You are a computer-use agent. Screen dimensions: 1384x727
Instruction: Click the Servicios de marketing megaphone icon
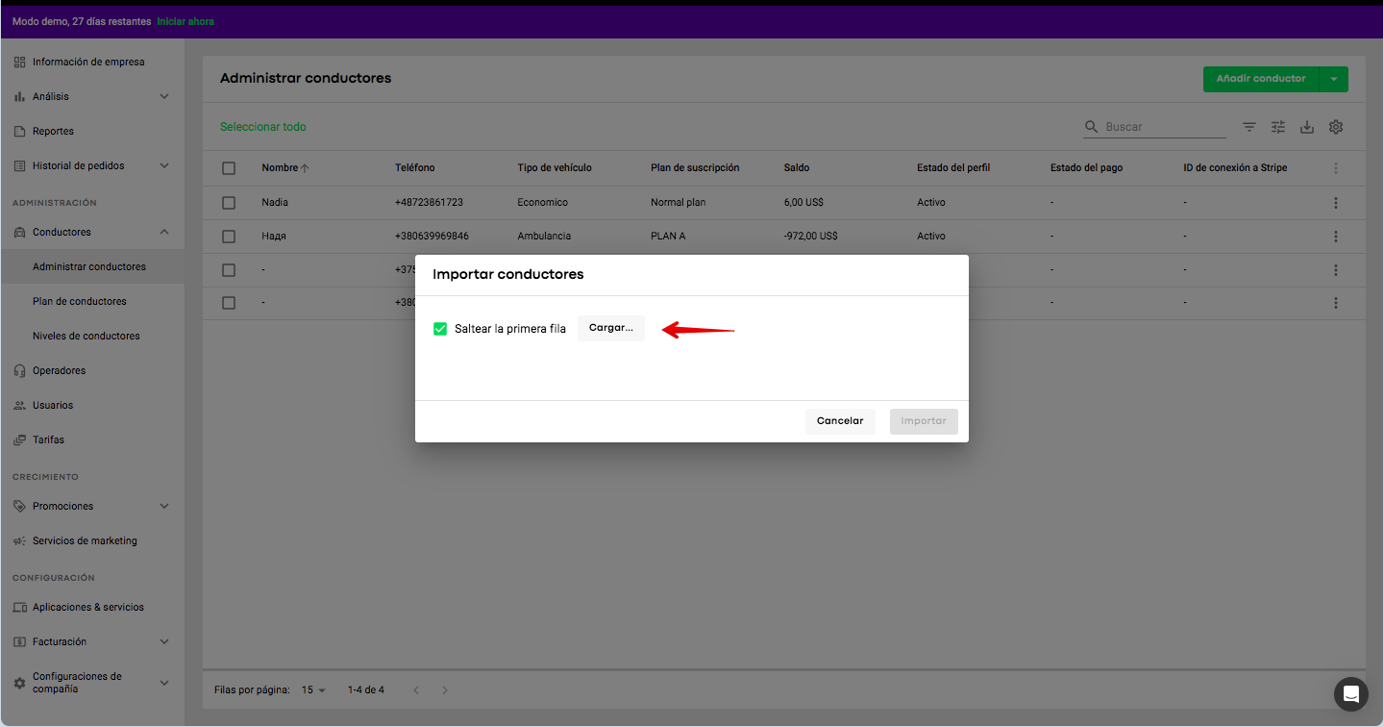coord(20,540)
